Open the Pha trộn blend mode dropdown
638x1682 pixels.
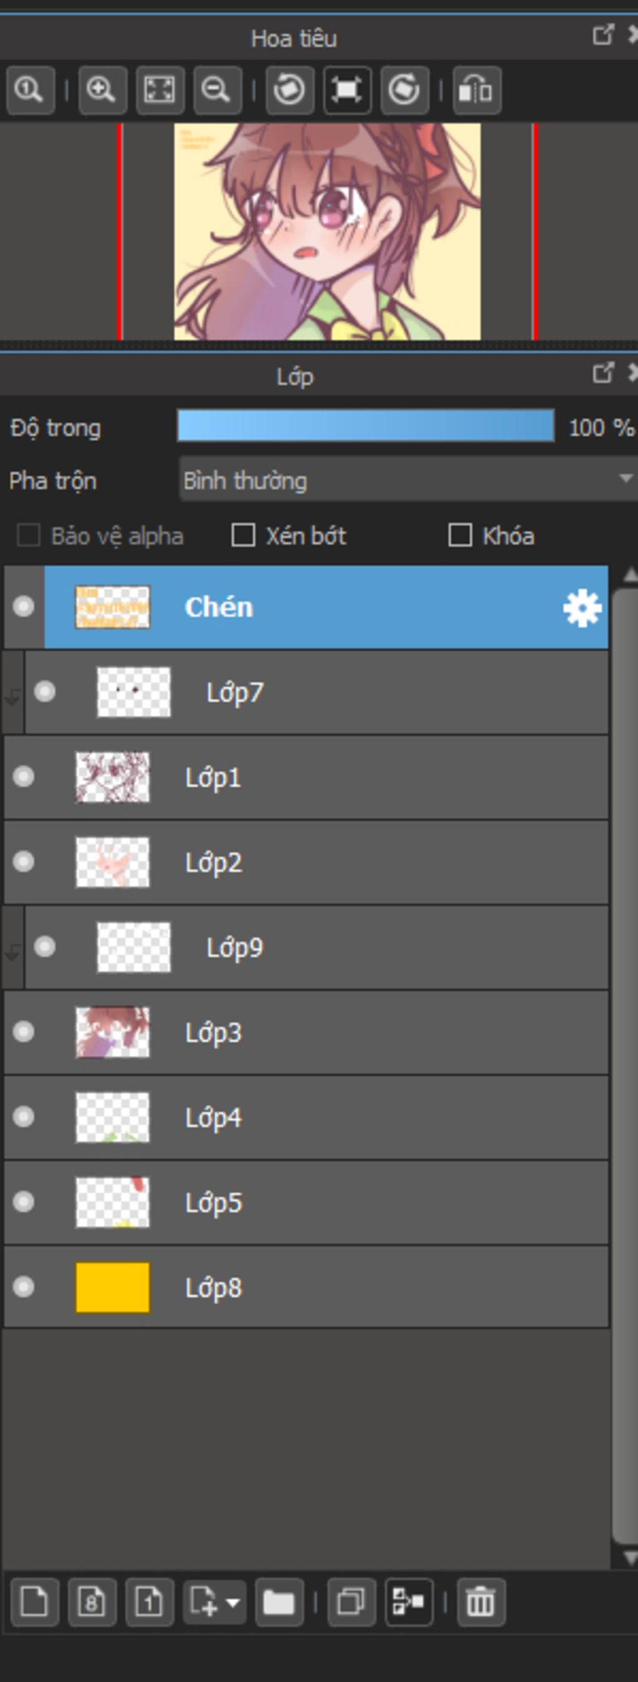click(407, 480)
